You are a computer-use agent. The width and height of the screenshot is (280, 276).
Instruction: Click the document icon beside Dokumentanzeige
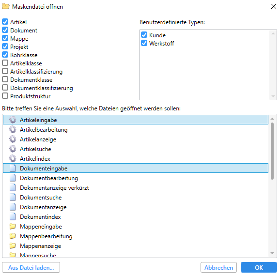[x=13, y=207]
